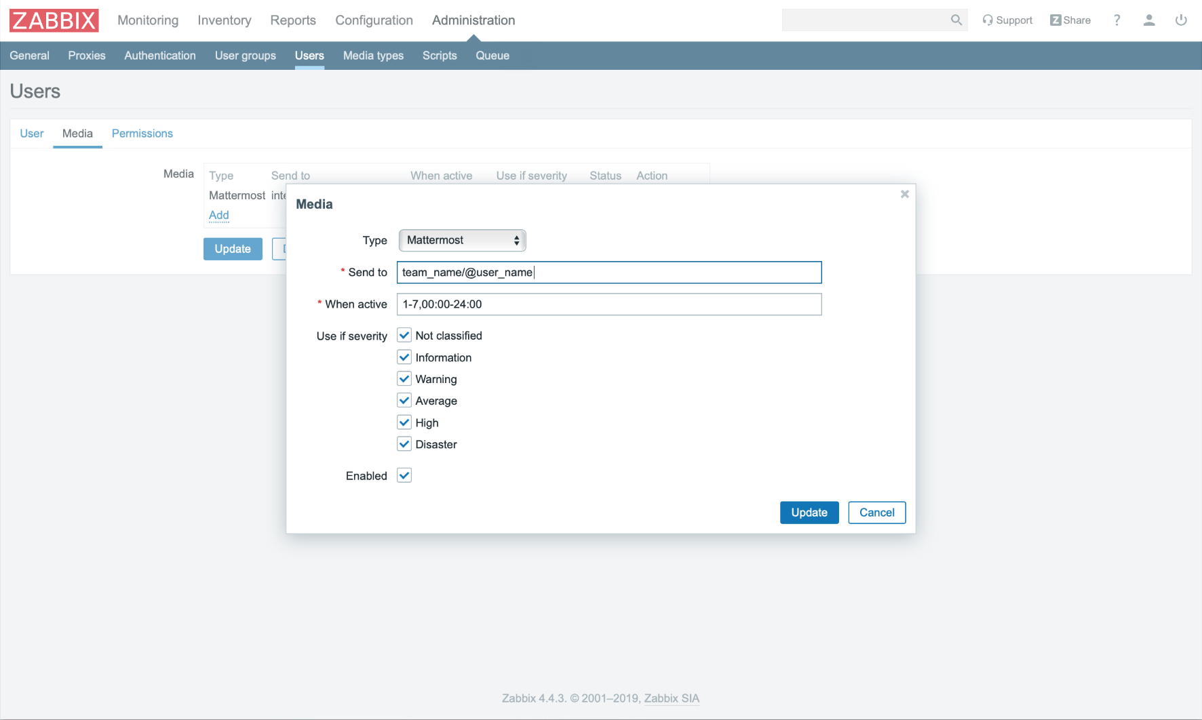This screenshot has height=720, width=1202.
Task: Open the Support link
Action: tap(1007, 20)
